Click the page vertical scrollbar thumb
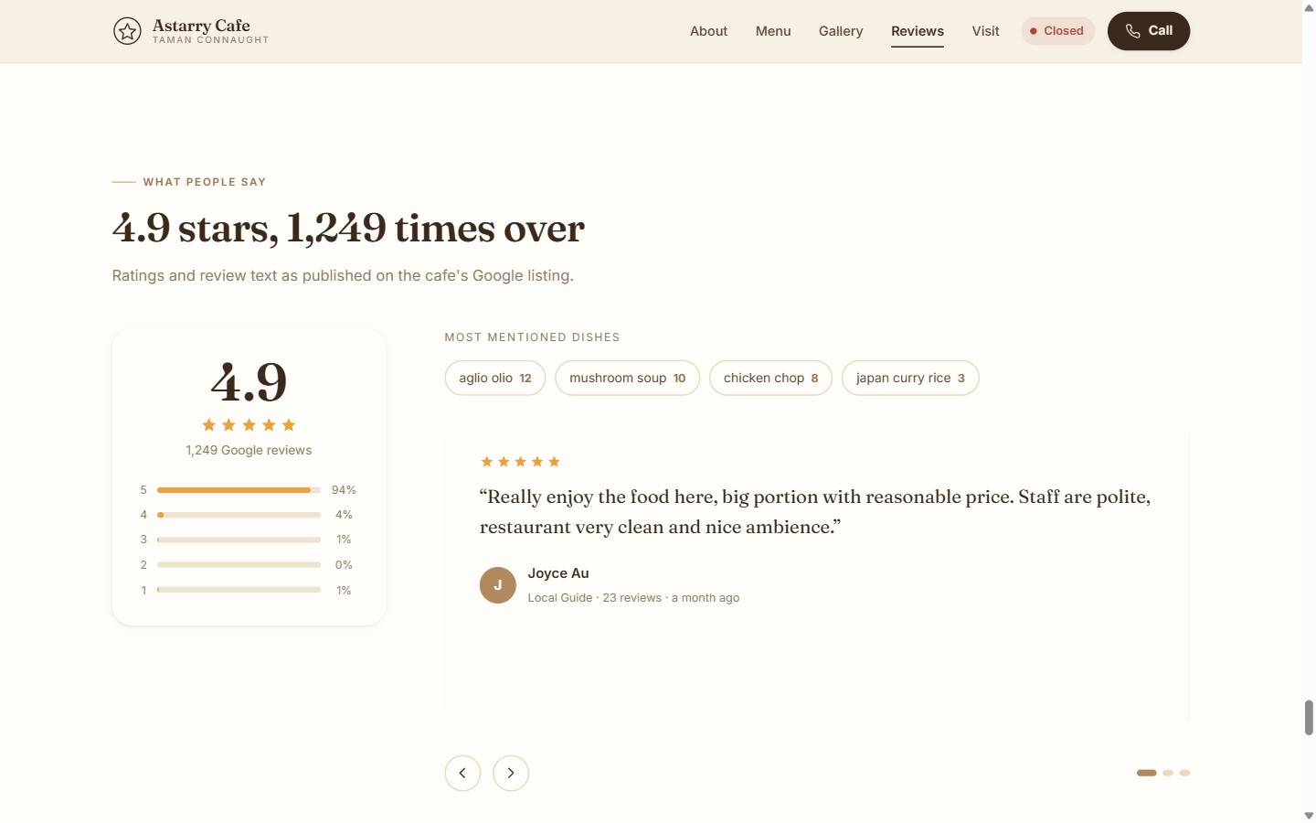 point(1309,718)
